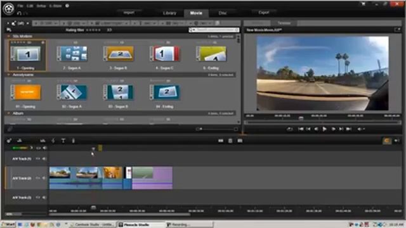
Task: Step forward one frame in preview
Action: click(x=333, y=129)
